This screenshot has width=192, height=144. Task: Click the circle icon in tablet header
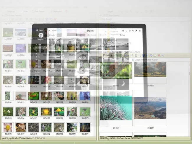tap(130, 31)
